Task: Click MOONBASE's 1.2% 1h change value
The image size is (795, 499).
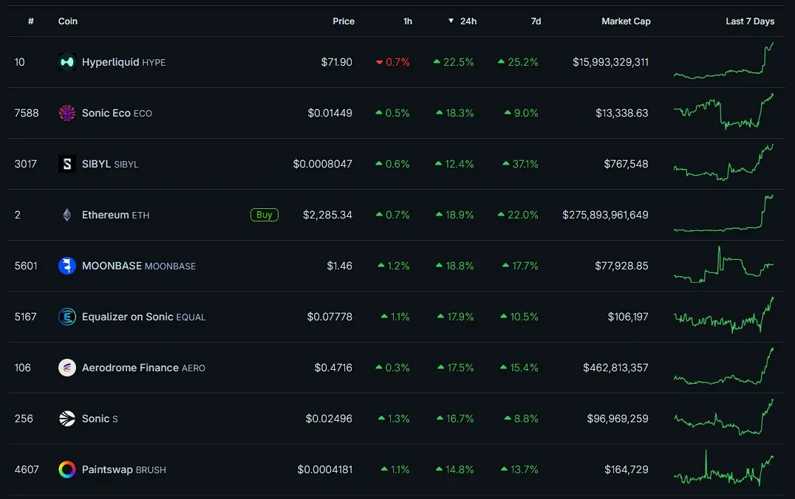Action: pos(394,266)
